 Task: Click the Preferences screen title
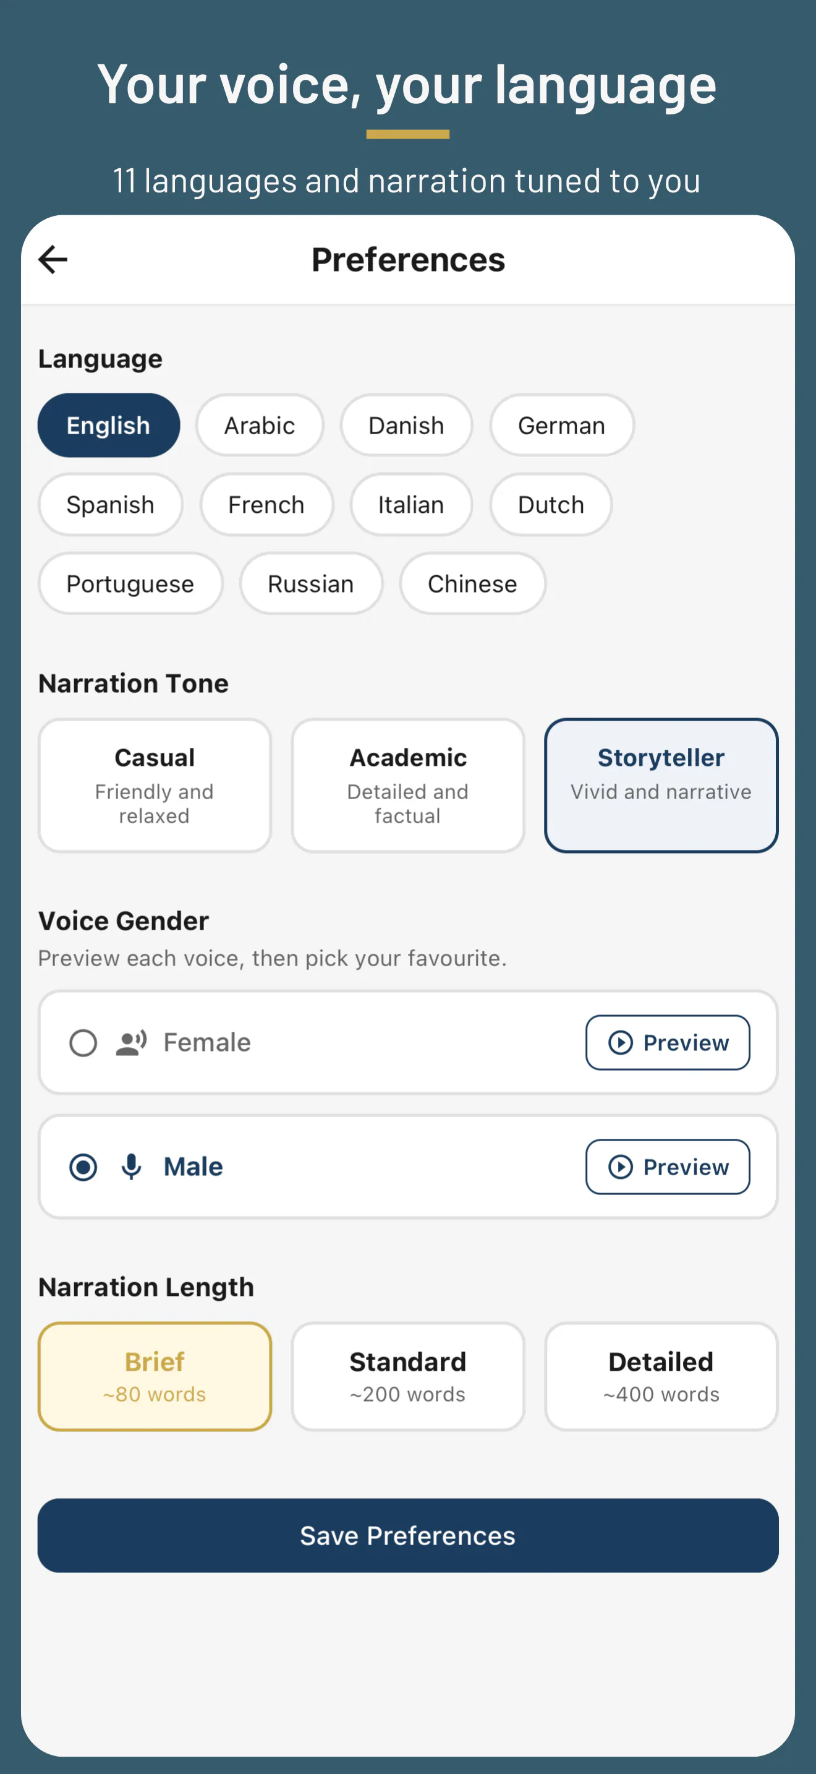[408, 260]
